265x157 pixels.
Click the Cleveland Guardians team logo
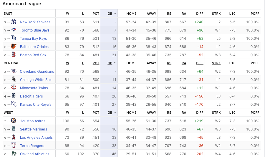tap(14, 71)
